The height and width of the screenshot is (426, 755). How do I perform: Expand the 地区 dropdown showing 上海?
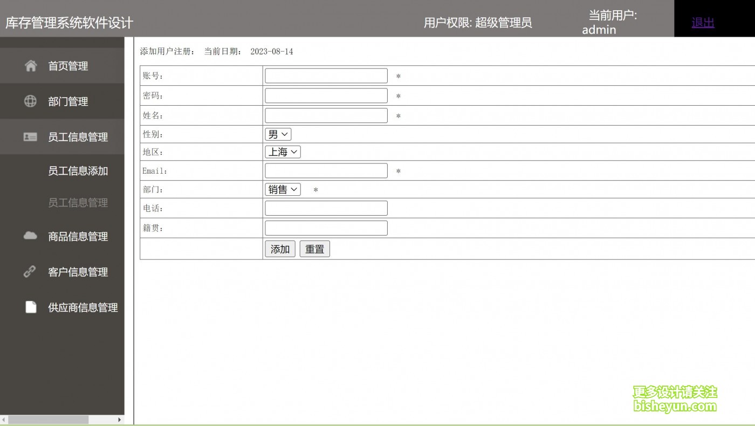(x=283, y=152)
